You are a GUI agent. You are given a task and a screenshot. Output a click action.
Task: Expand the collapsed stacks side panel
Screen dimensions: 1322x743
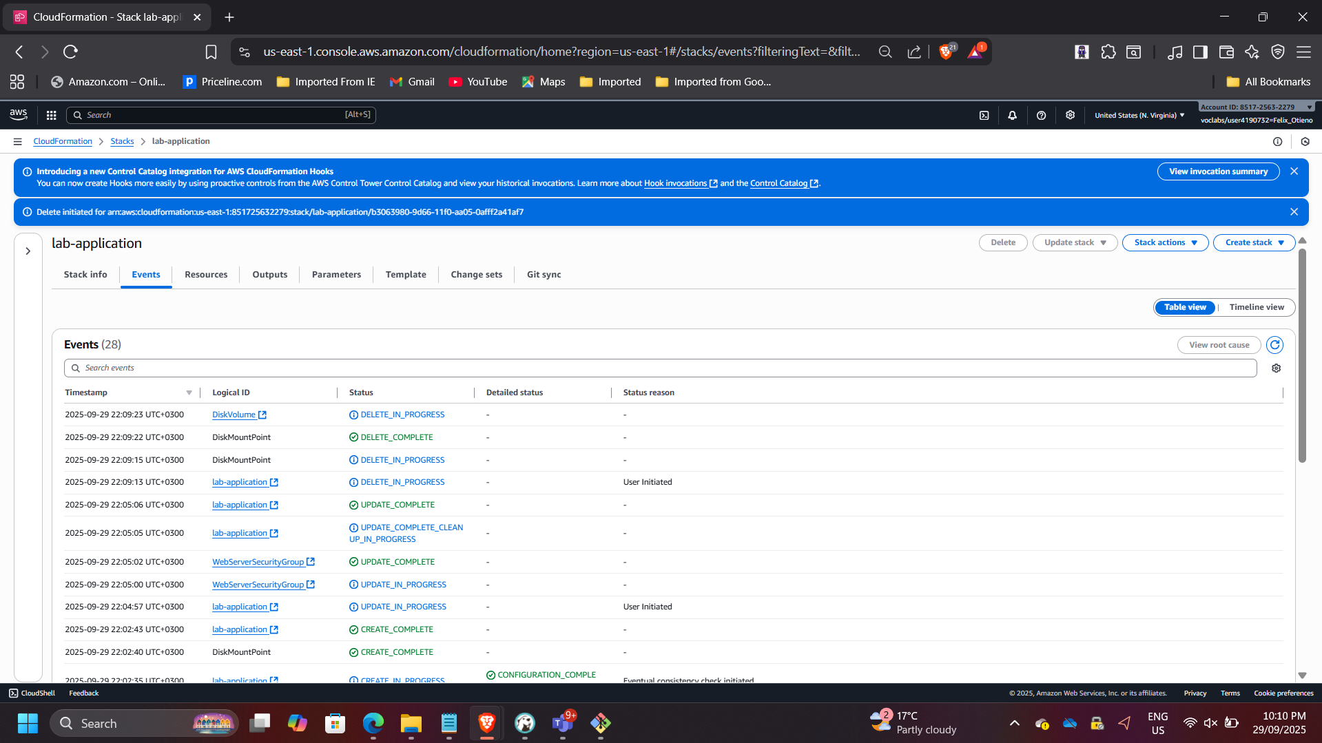tap(28, 251)
